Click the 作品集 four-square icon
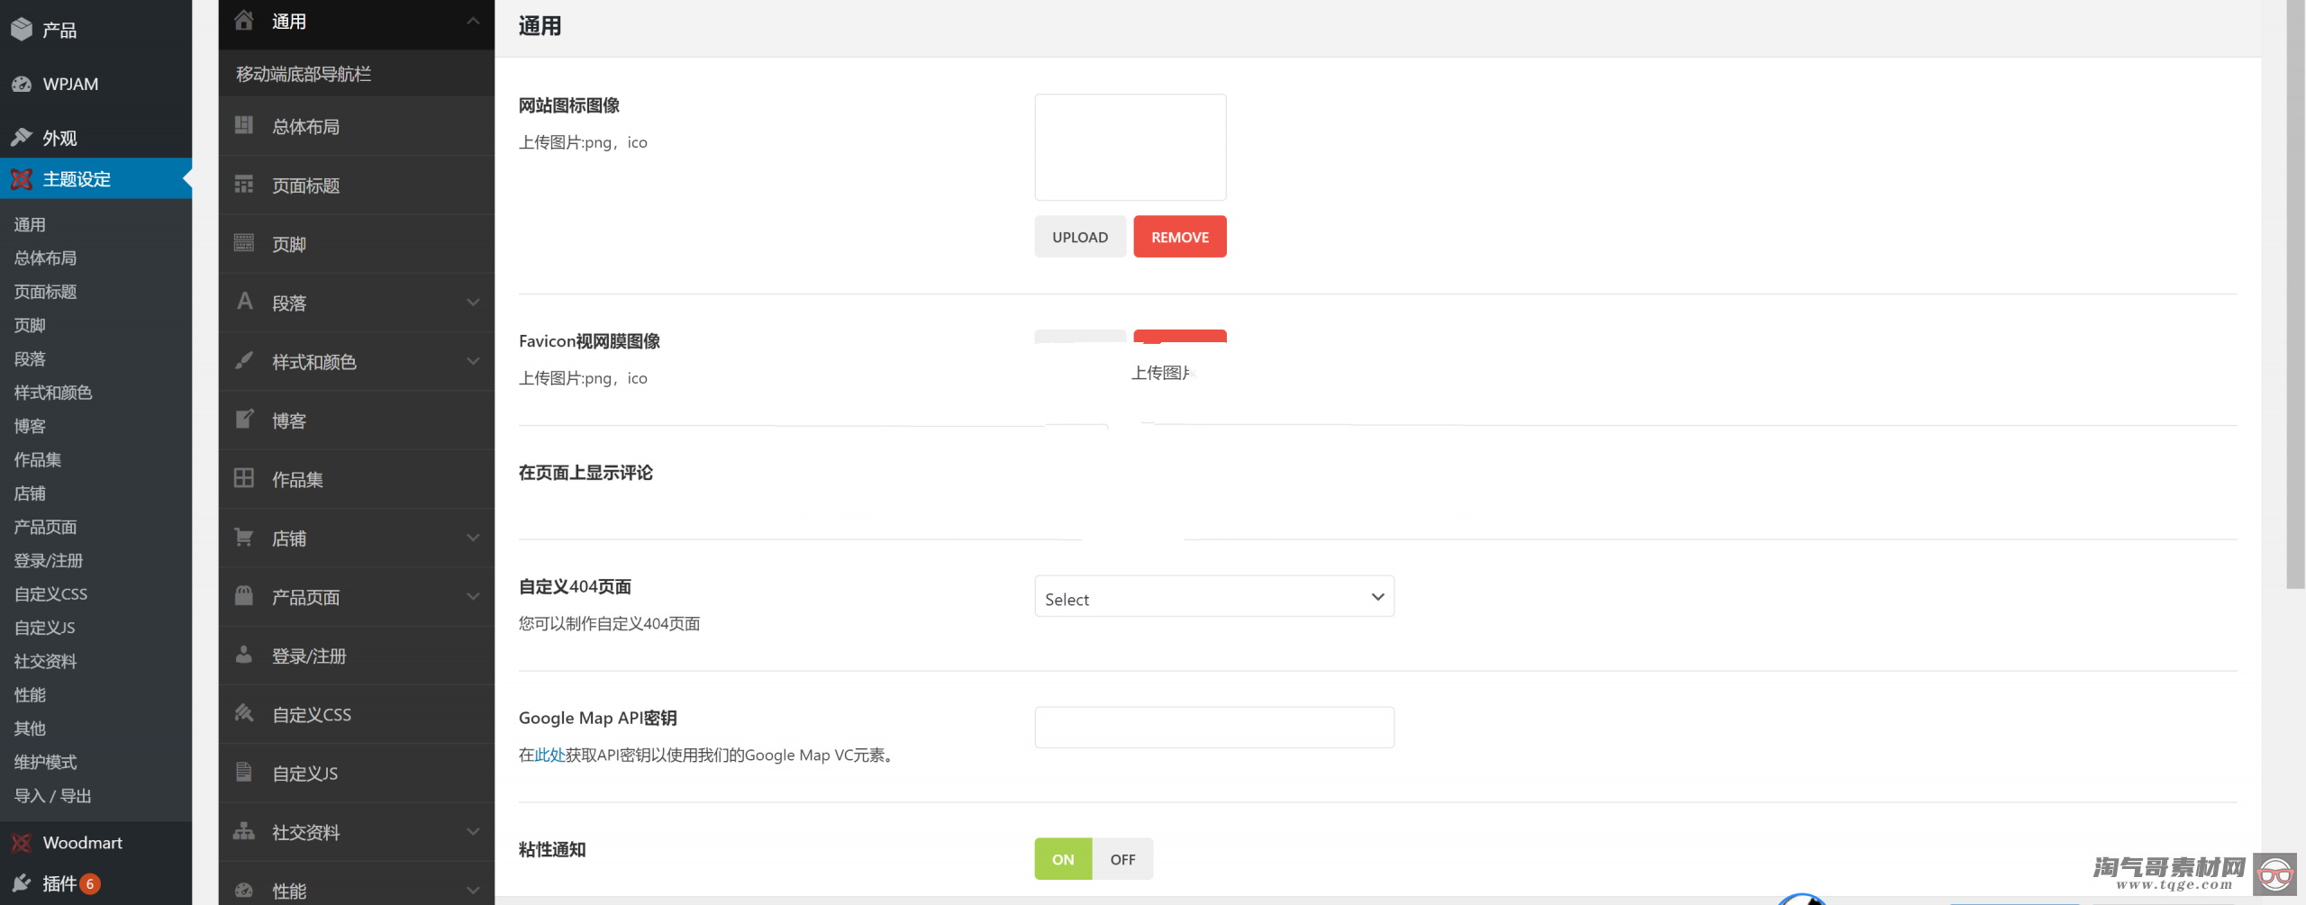Image resolution: width=2306 pixels, height=905 pixels. 244,478
